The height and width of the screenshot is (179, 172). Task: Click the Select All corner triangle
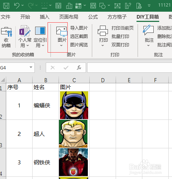pyautogui.click(x=3, y=80)
